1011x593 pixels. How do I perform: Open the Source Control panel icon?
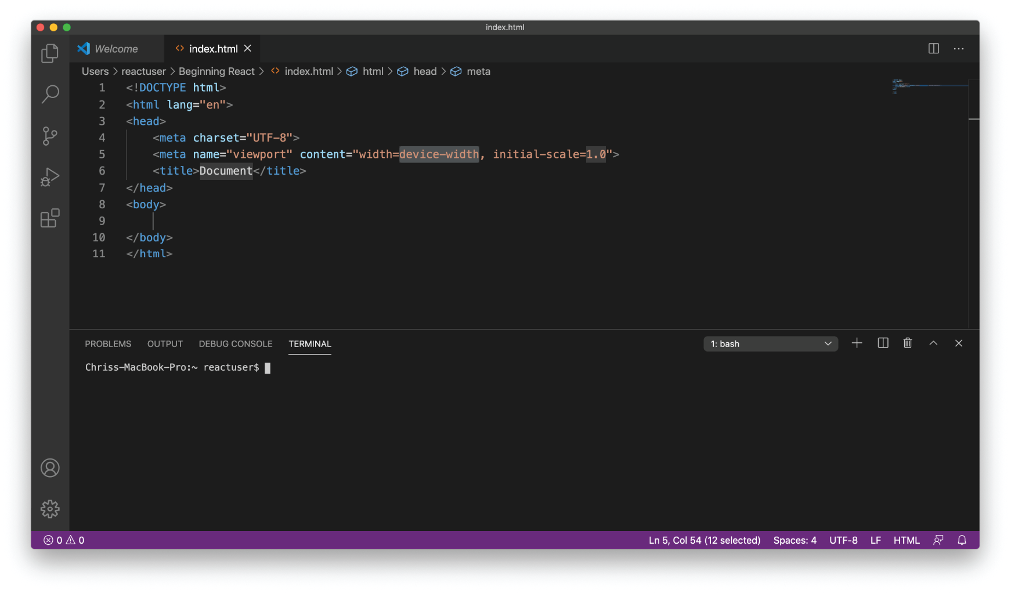[50, 135]
